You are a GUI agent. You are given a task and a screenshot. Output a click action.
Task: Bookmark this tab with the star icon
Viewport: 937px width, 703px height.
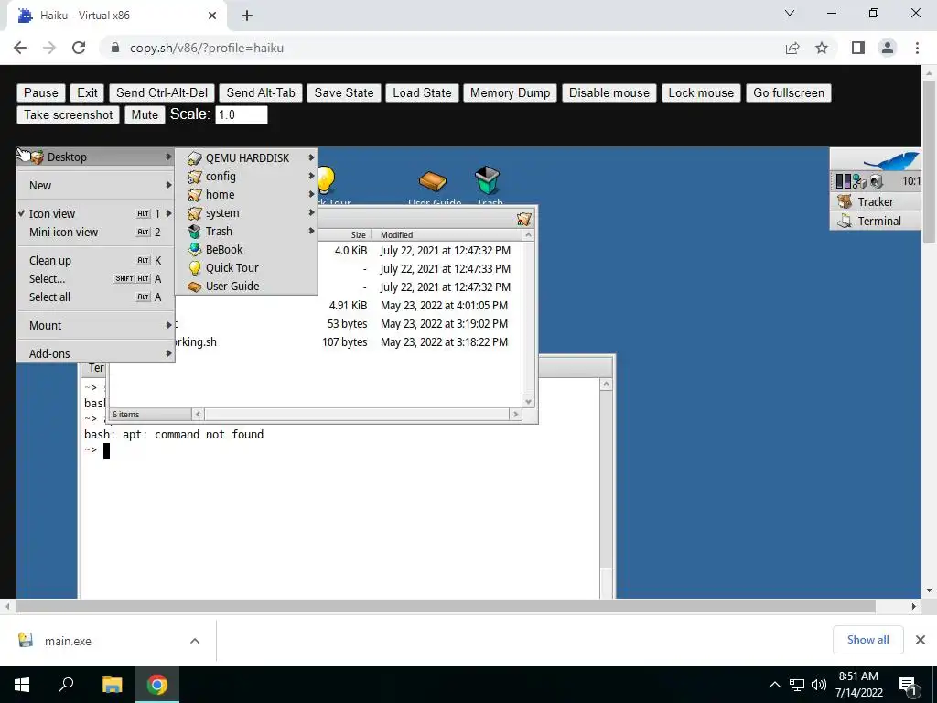[x=822, y=48]
